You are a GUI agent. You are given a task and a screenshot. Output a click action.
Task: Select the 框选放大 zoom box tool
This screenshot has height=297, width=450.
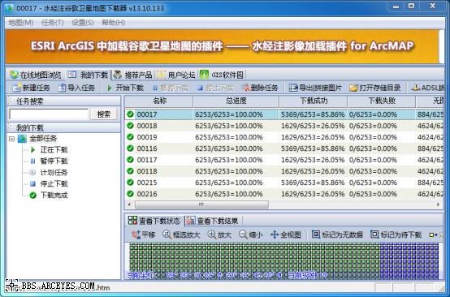(x=181, y=235)
